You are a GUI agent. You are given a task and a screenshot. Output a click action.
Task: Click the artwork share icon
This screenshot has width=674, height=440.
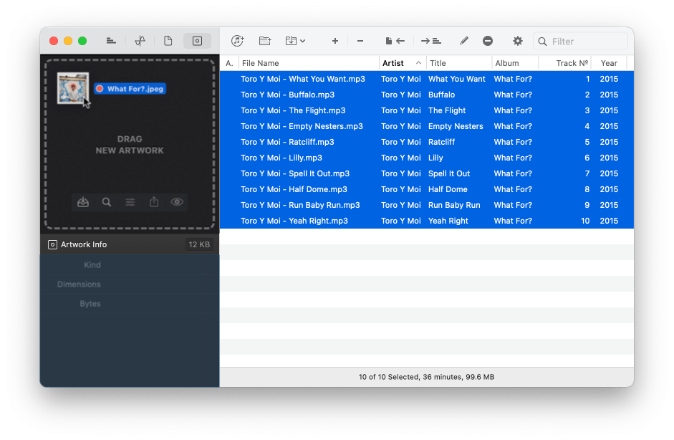[154, 201]
